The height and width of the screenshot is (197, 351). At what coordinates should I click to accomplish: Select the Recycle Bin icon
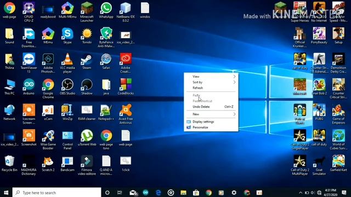9,163
